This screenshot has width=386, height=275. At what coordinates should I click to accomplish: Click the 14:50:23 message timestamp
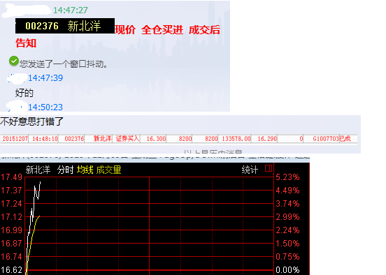tap(45, 107)
